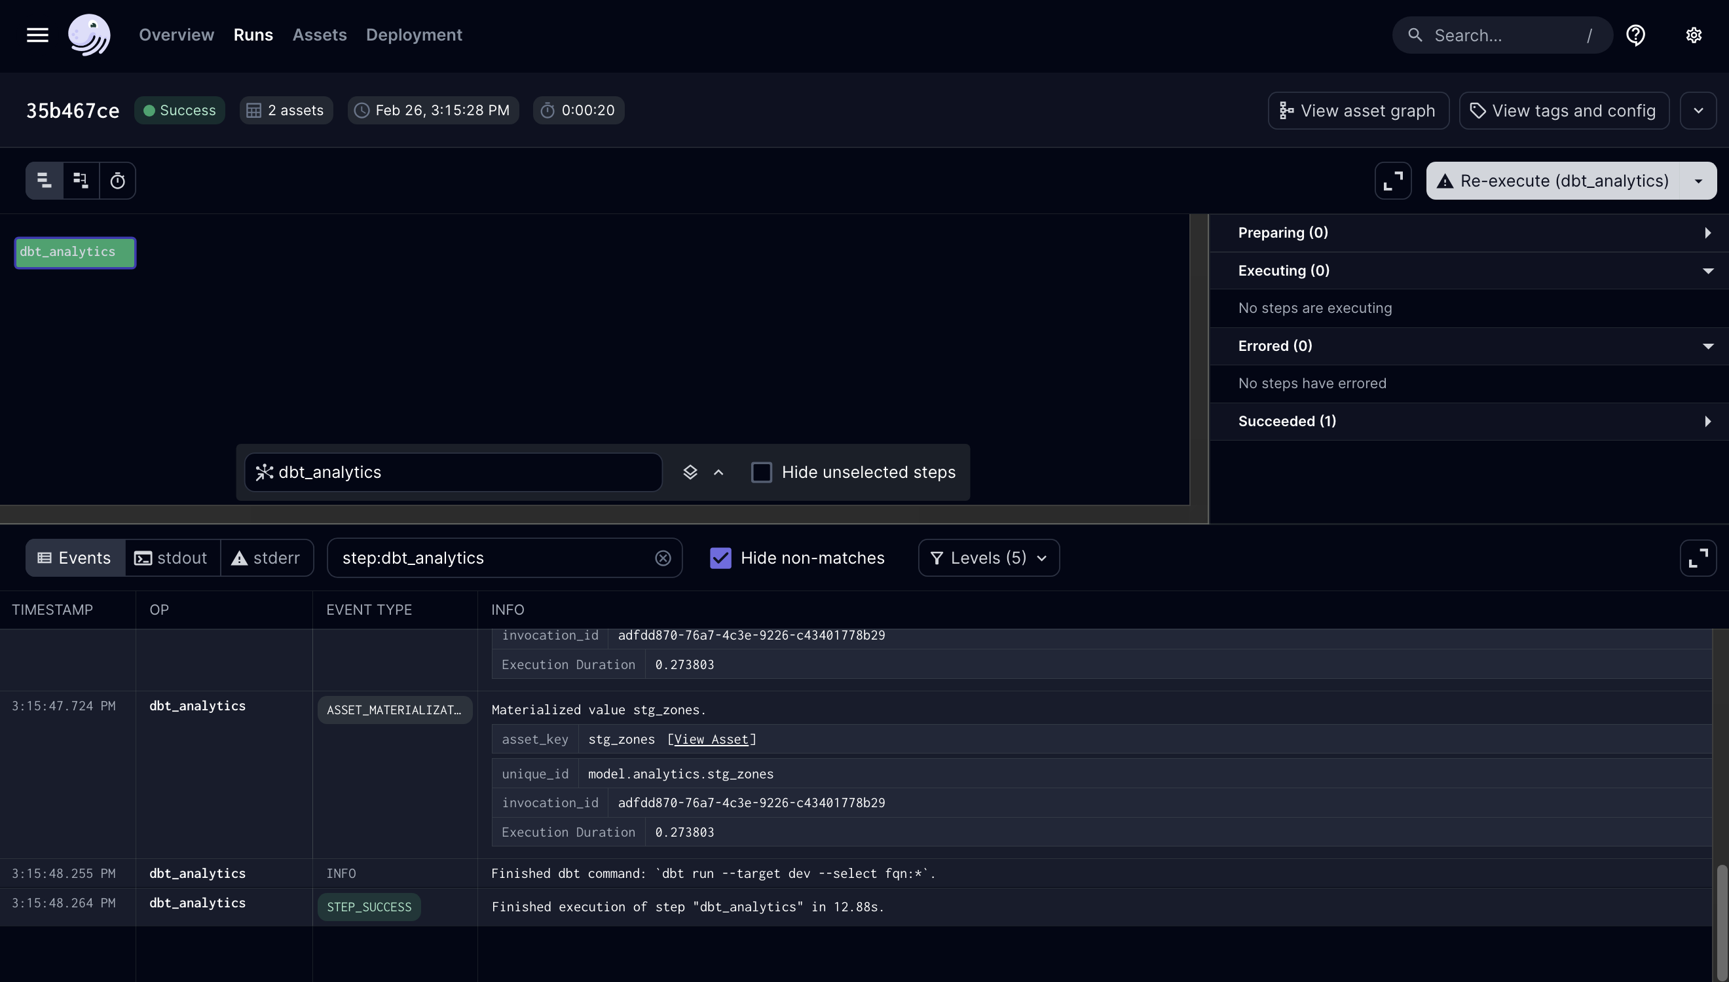Click the Success status badge
The height and width of the screenshot is (982, 1729).
pyautogui.click(x=179, y=110)
